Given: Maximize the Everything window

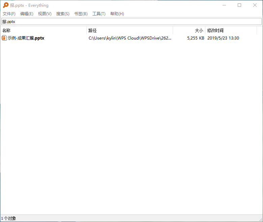Looking at the screenshot, I should click(239, 5).
